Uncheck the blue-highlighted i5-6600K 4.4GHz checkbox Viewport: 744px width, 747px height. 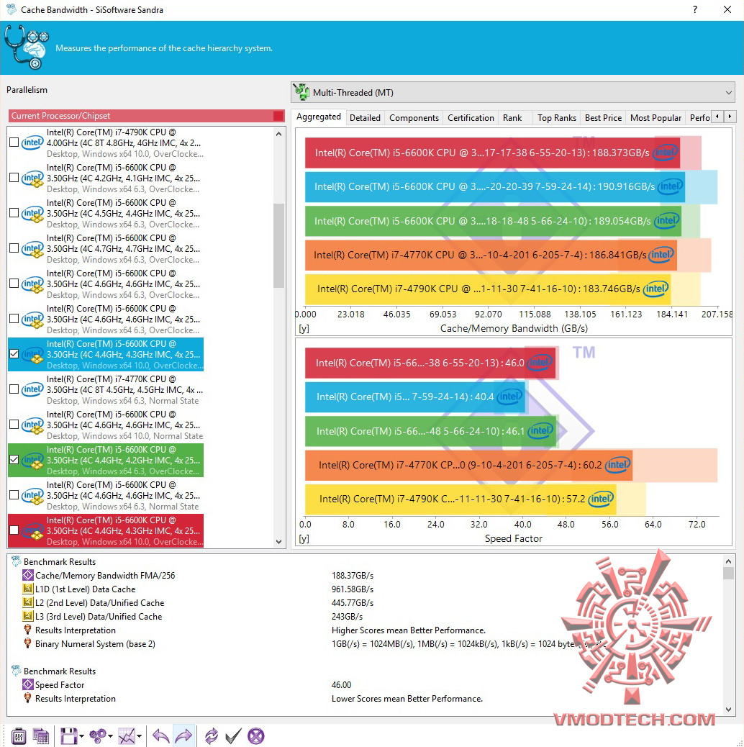pos(14,354)
